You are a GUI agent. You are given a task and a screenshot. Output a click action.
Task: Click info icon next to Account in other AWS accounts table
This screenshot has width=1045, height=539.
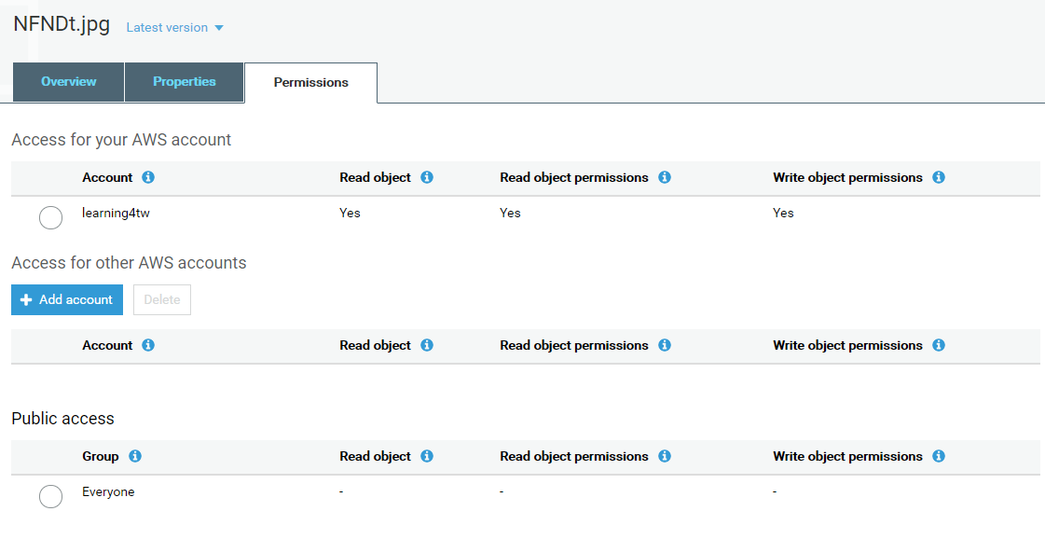tap(148, 345)
